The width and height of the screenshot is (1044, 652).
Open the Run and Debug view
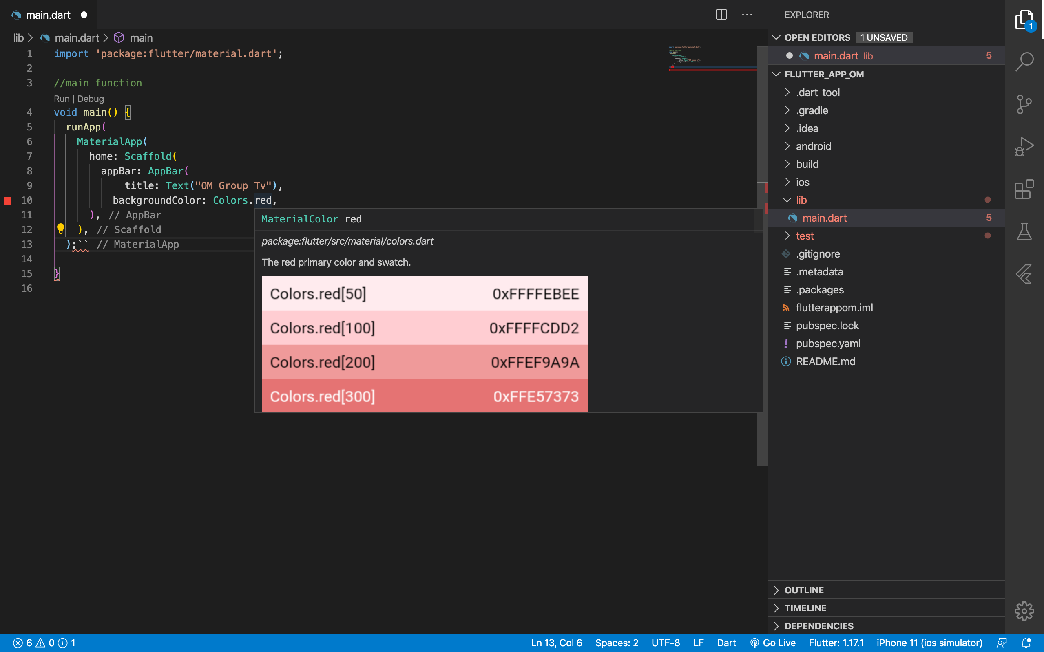tap(1024, 147)
